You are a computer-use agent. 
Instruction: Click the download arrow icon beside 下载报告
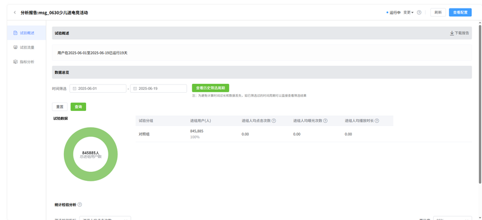tap(452, 33)
